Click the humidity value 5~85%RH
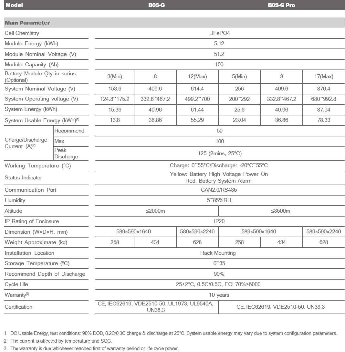The width and height of the screenshot is (345, 352). [219, 200]
